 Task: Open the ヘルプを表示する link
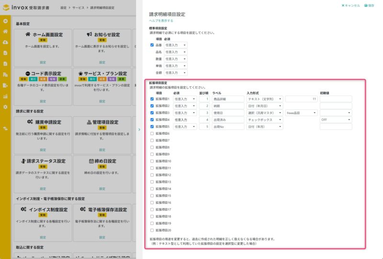click(161, 21)
